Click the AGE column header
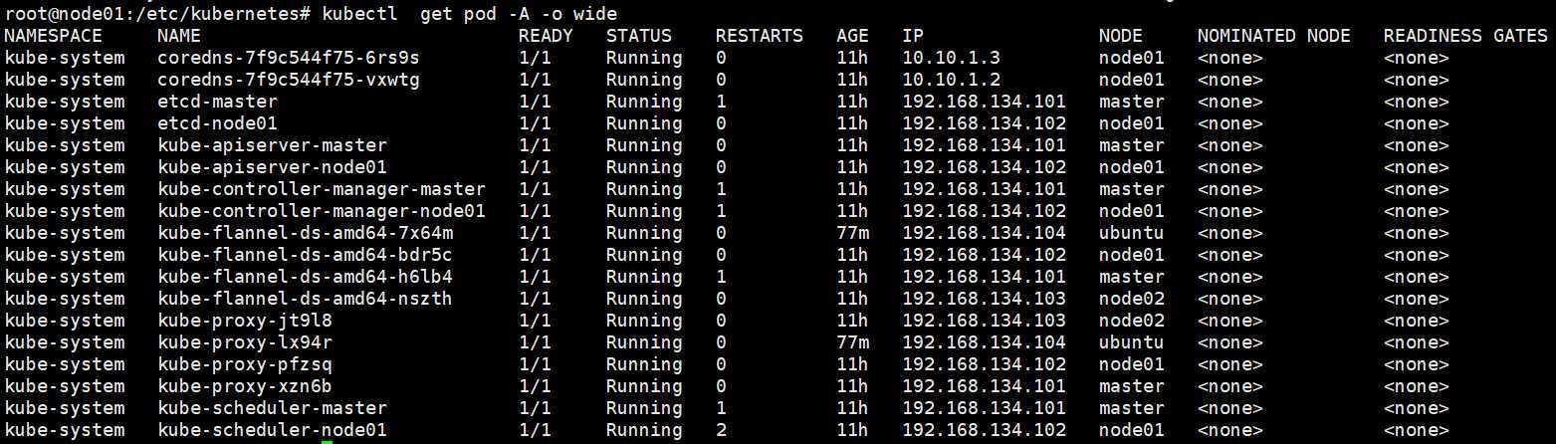Viewport: 1556px width, 444px height. tap(852, 36)
